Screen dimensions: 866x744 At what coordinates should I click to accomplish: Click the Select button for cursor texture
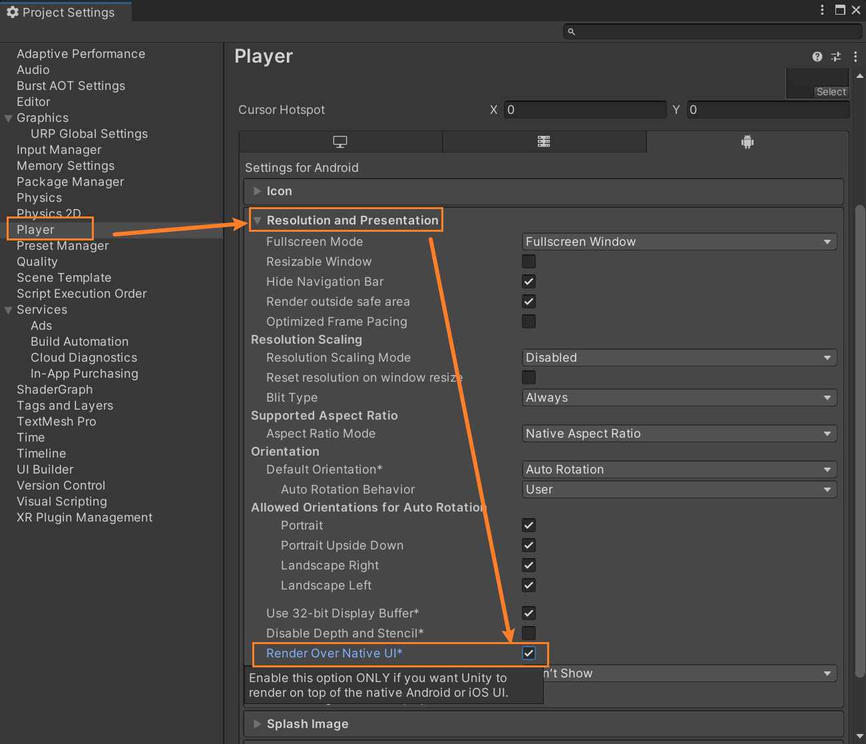click(831, 92)
